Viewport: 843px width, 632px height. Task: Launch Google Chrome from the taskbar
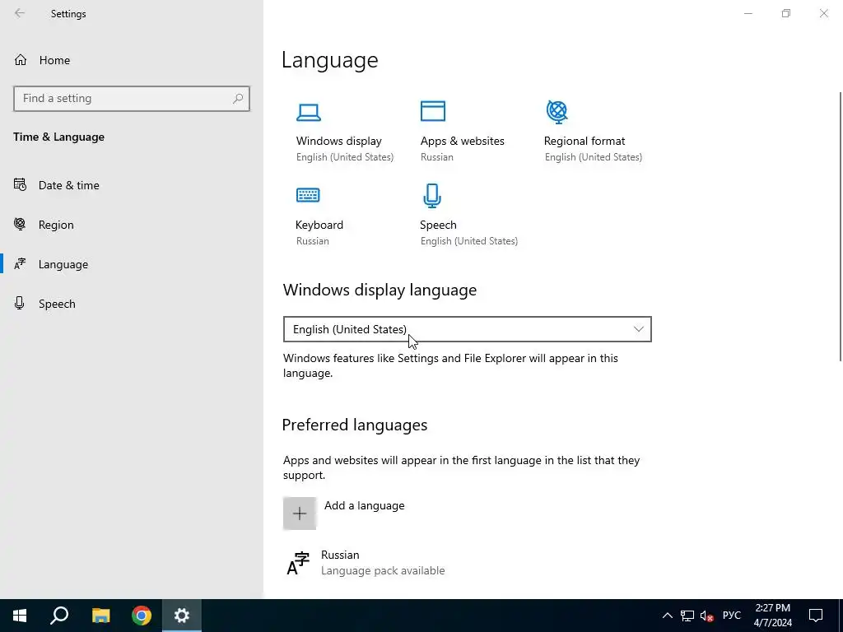142,616
